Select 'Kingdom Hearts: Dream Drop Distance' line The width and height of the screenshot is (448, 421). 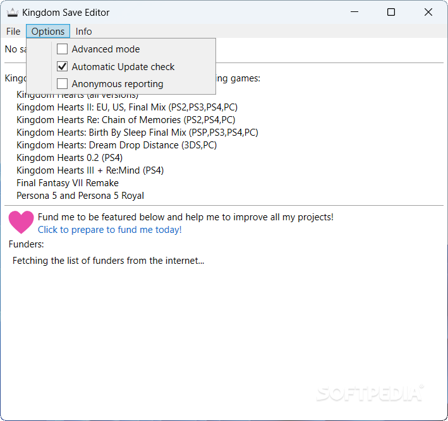116,145
